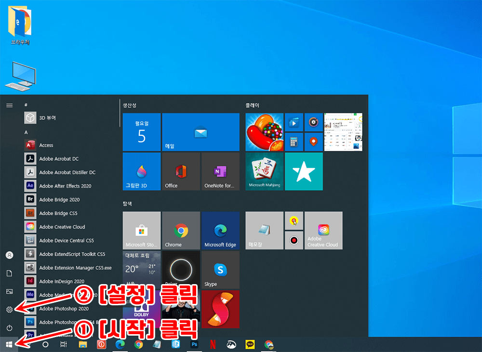Screen dimensions: 482x352
Task: Open the Settings gear in Start menu
Action: (x=9, y=309)
